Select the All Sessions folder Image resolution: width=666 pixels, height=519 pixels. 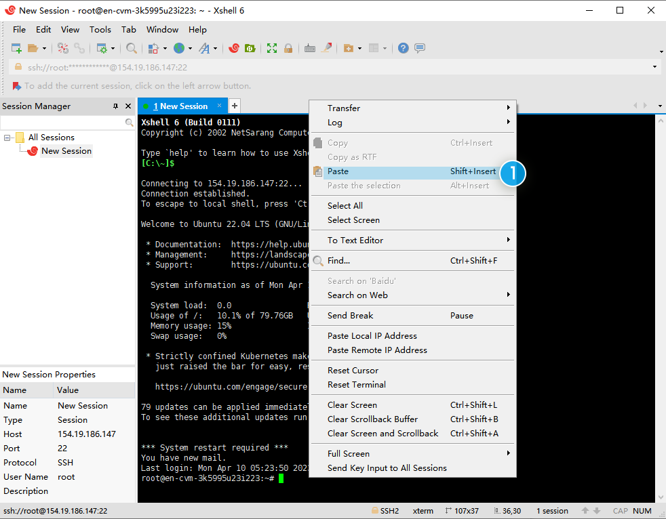[51, 138]
